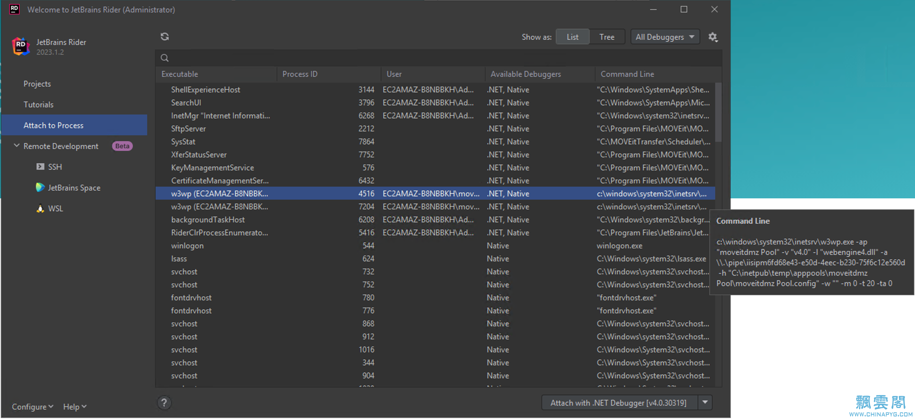Go to the Projects section
This screenshot has width=915, height=420.
[x=74, y=84]
